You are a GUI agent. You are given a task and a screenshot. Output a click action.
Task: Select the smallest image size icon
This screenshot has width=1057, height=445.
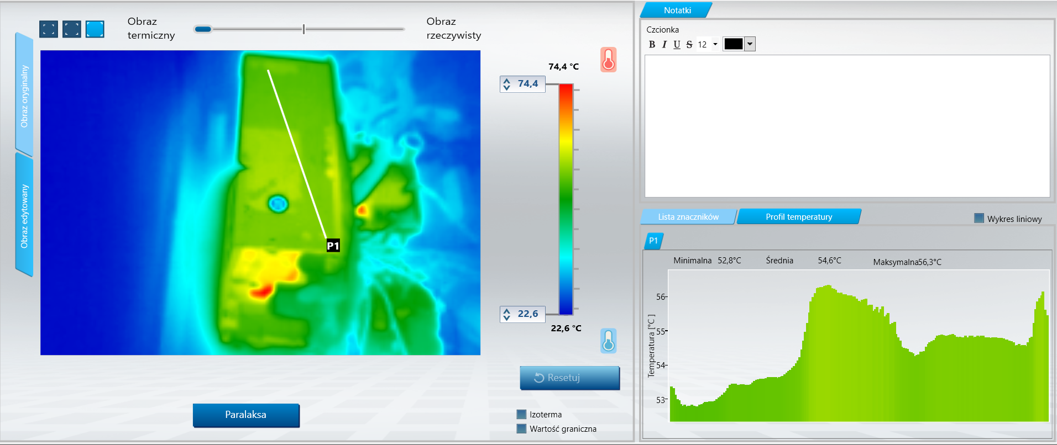49,29
